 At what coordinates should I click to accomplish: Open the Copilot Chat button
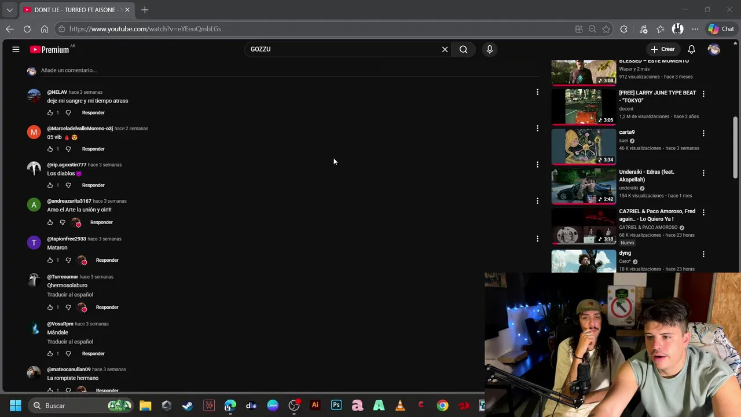point(721,29)
